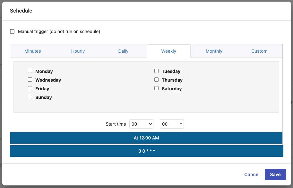Toggle the Friday checkbox
This screenshot has height=188, width=293.
coord(30,88)
